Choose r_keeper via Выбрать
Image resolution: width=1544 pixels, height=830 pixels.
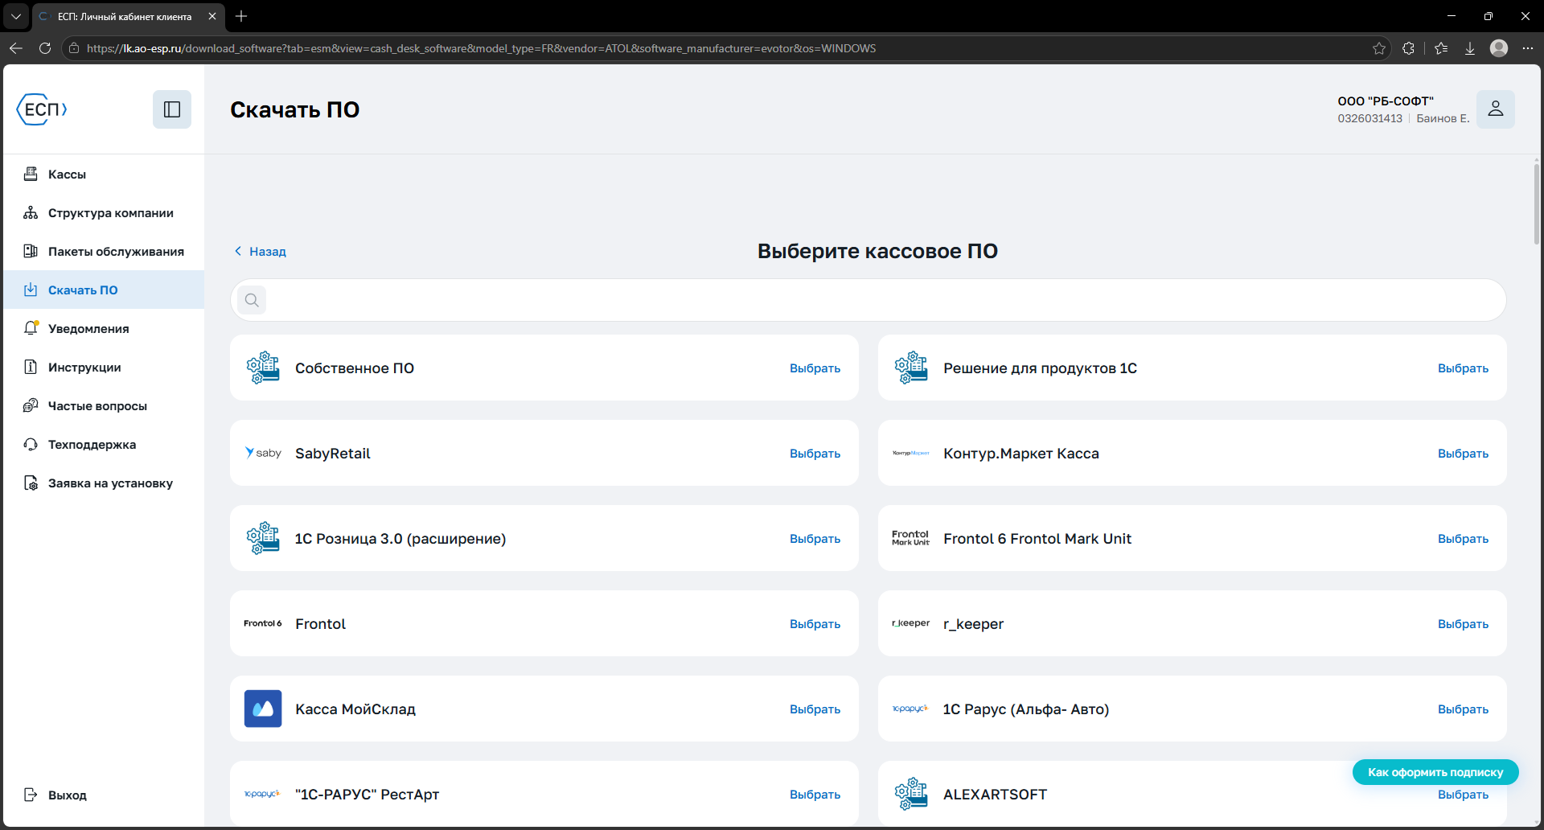(x=1463, y=624)
